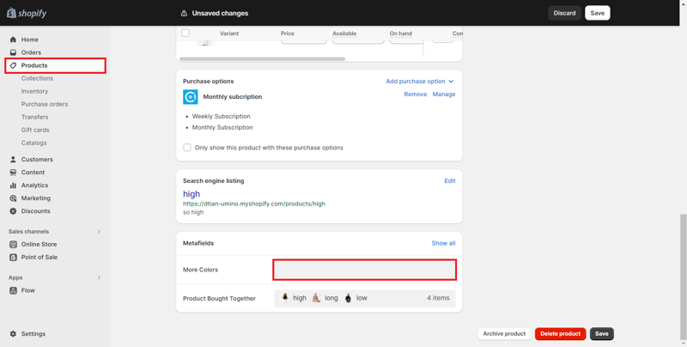Enable only show product with purchase options
This screenshot has height=347, width=687.
pos(187,148)
